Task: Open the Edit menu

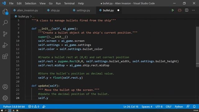Action: coord(19,3)
